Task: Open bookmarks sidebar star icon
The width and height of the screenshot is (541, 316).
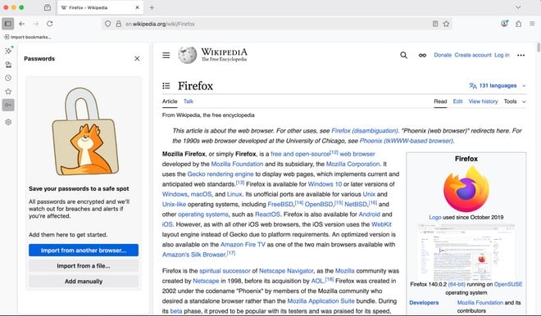Action: (8, 92)
